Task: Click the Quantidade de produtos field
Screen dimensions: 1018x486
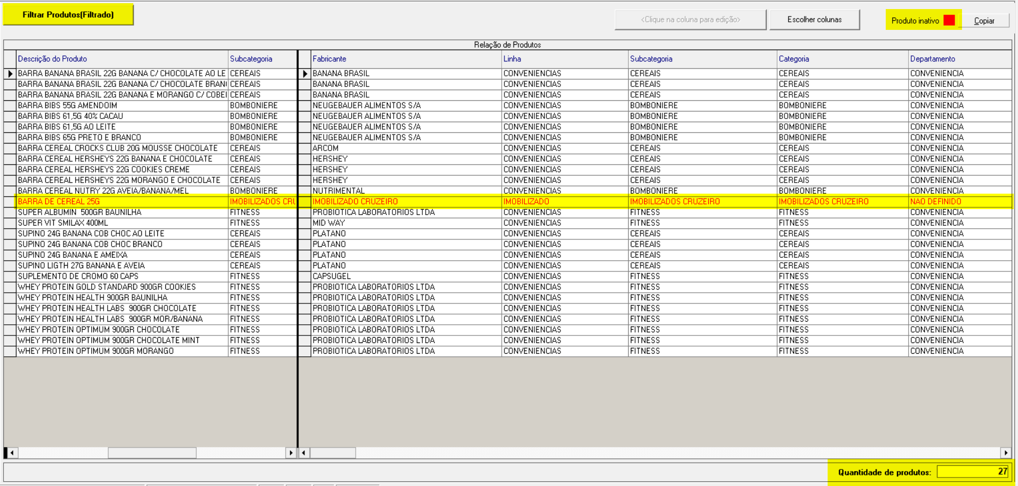Action: pos(973,472)
